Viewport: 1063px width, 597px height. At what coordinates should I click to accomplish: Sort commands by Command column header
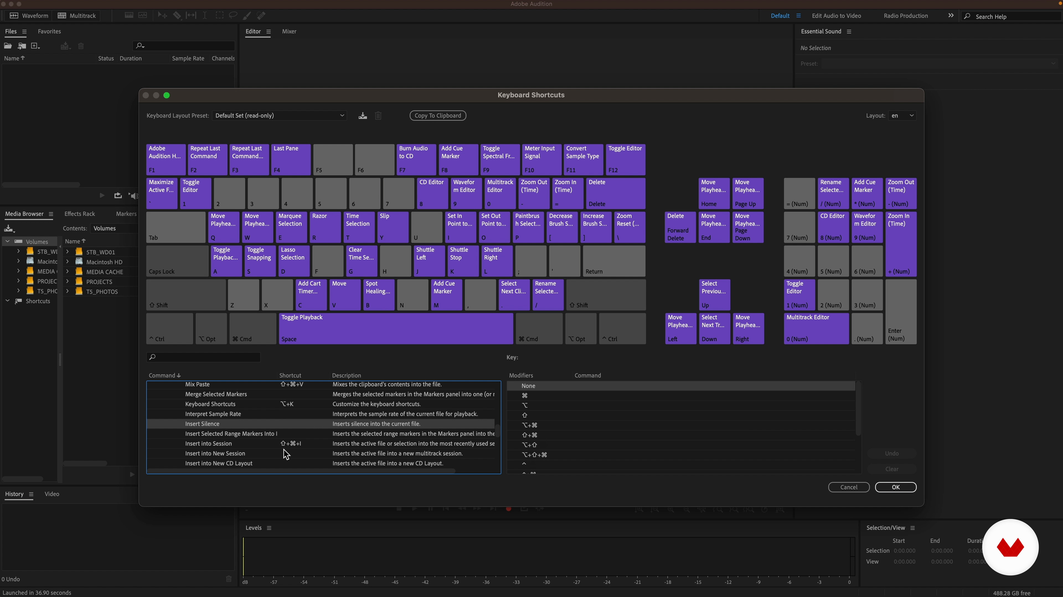(x=165, y=376)
